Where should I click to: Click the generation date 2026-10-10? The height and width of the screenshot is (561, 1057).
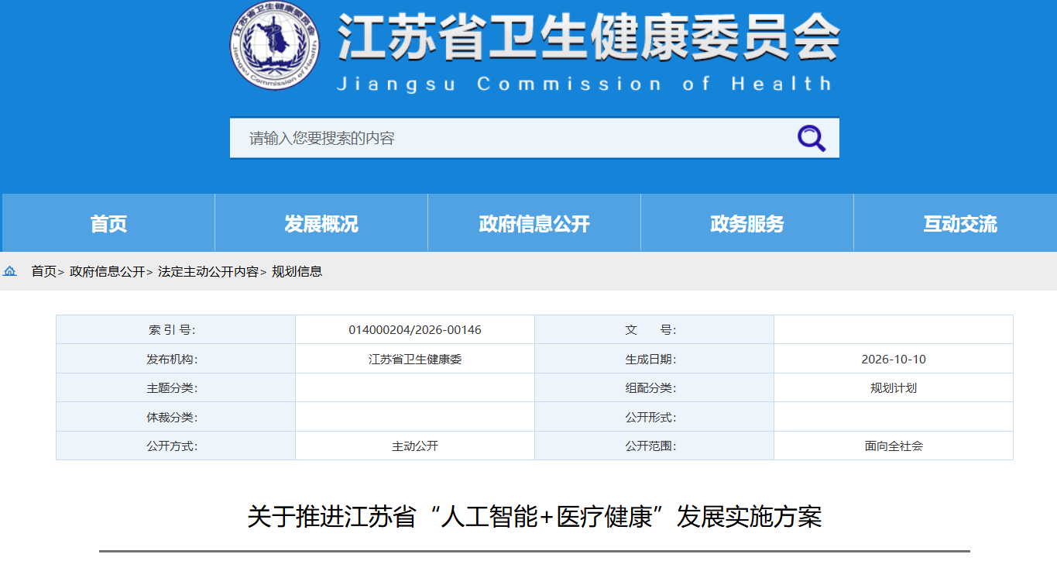894,360
